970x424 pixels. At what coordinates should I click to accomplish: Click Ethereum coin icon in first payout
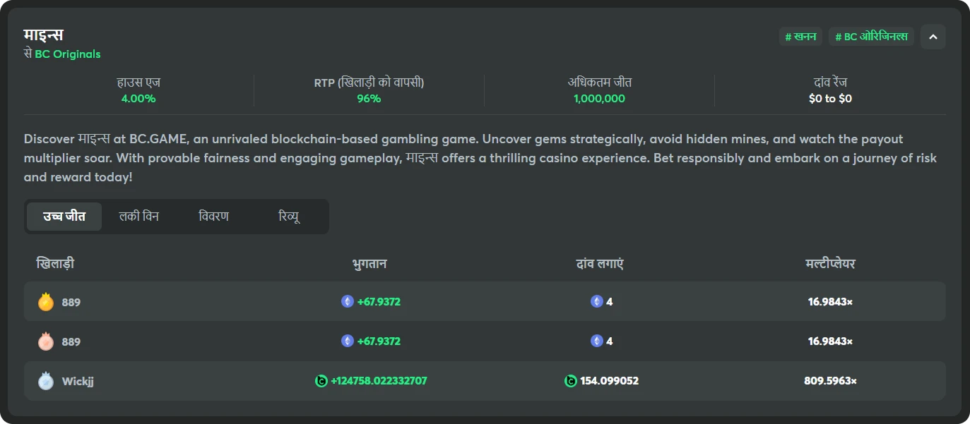pyautogui.click(x=348, y=302)
